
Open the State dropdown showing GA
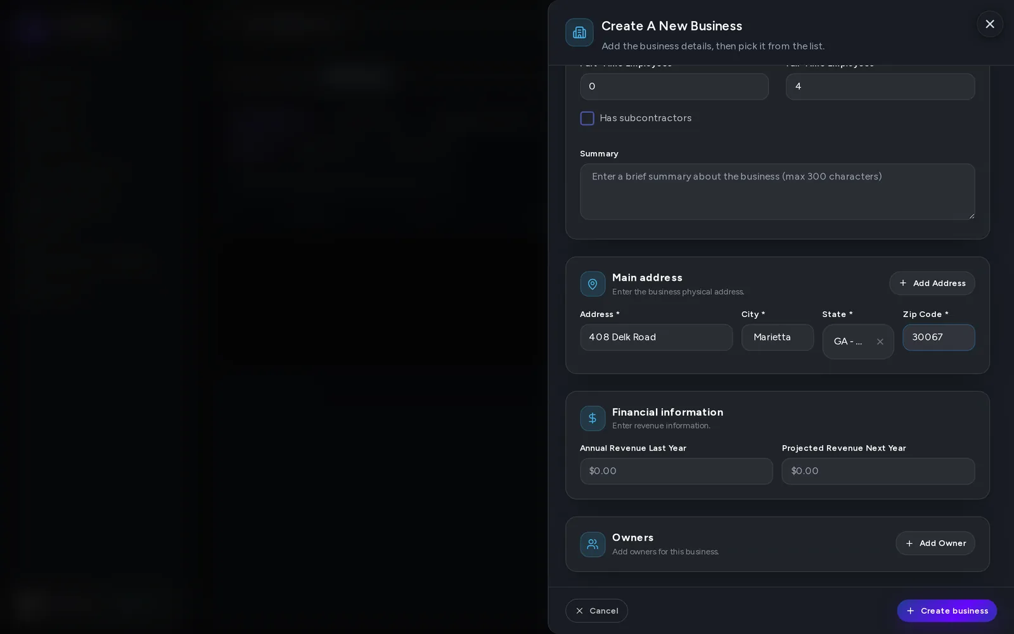pos(857,342)
